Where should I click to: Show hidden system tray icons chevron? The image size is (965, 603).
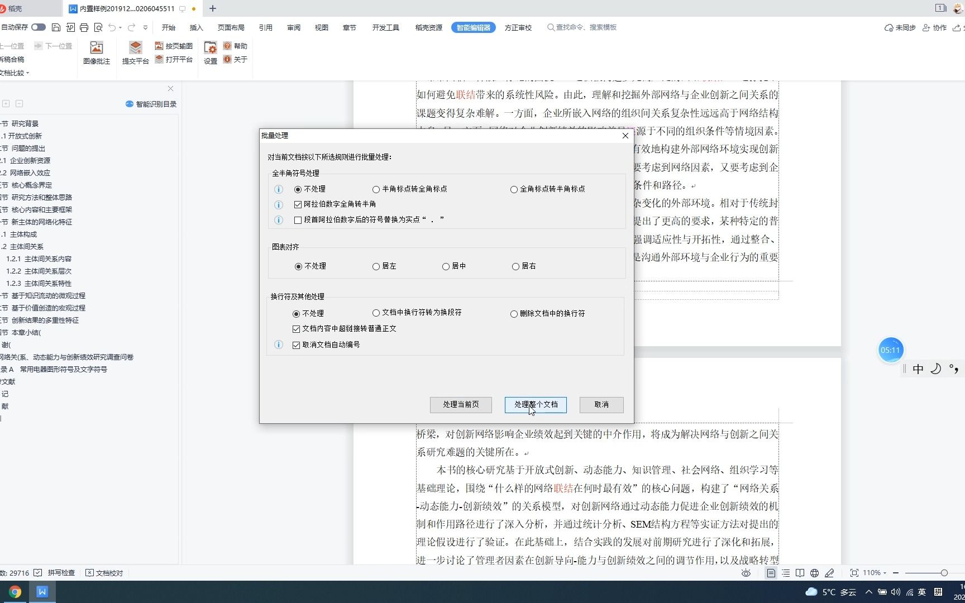pos(868,592)
